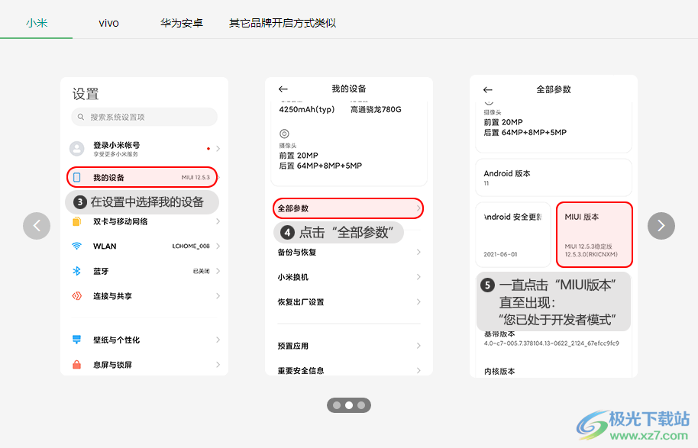Expand chevron beside 备份与恢复

pyautogui.click(x=418, y=253)
